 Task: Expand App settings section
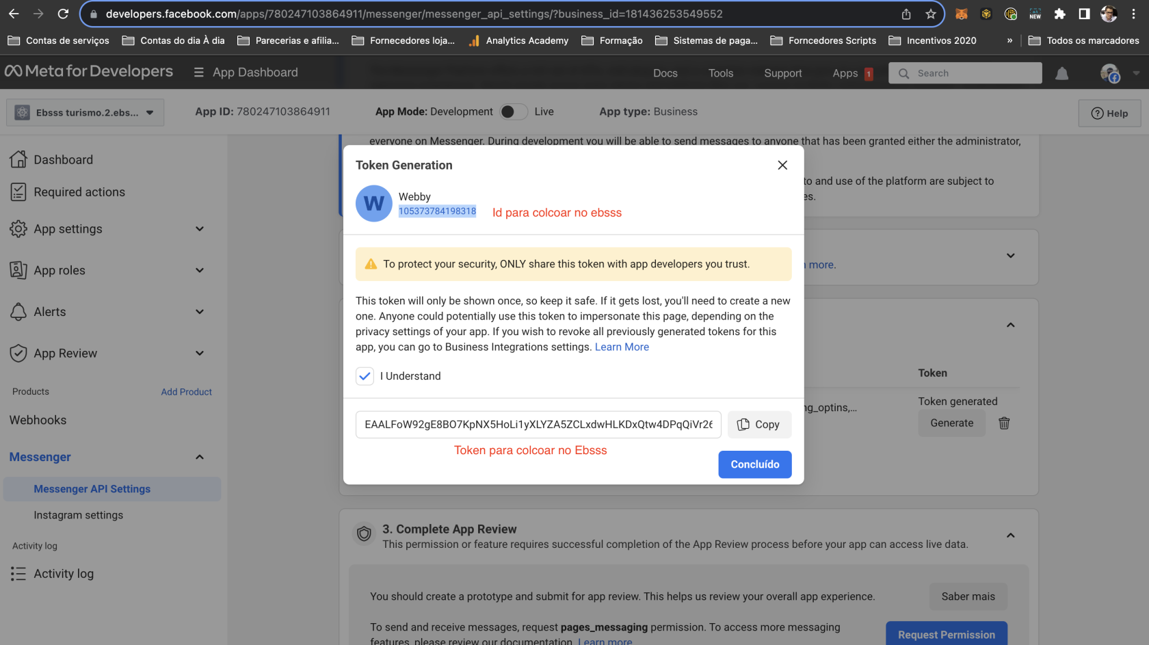(200, 229)
